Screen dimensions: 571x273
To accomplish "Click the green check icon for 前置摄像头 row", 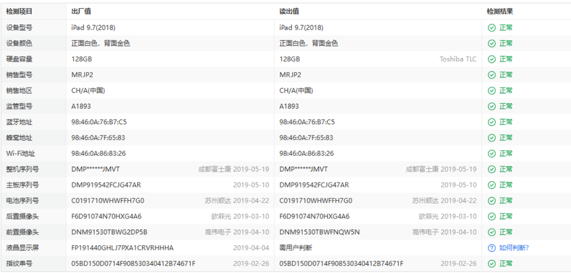I will point(492,232).
